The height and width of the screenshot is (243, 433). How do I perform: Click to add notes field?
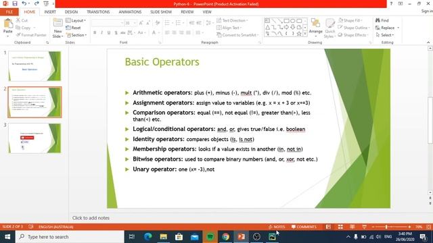click(x=91, y=218)
